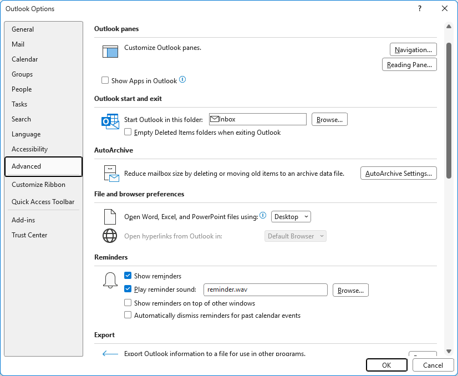The image size is (458, 376).
Task: Click Browse... next to reminder.wav
Action: click(350, 290)
